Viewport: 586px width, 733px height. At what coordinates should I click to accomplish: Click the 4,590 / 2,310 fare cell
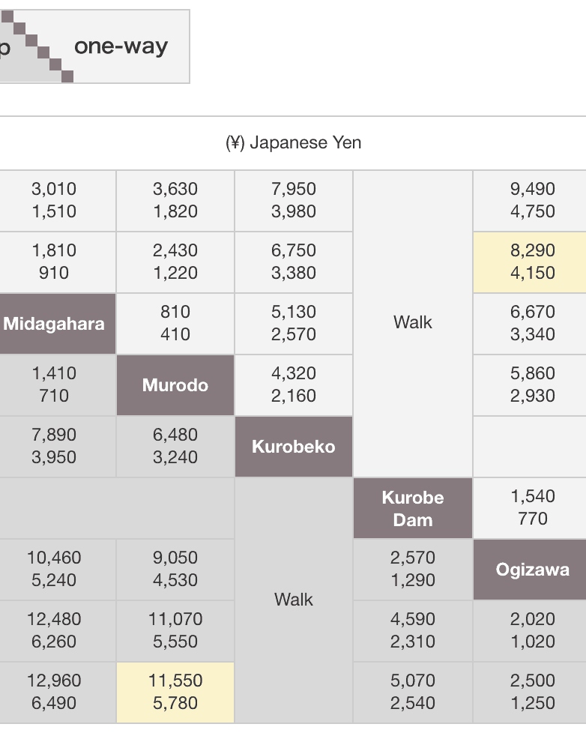pos(413,630)
